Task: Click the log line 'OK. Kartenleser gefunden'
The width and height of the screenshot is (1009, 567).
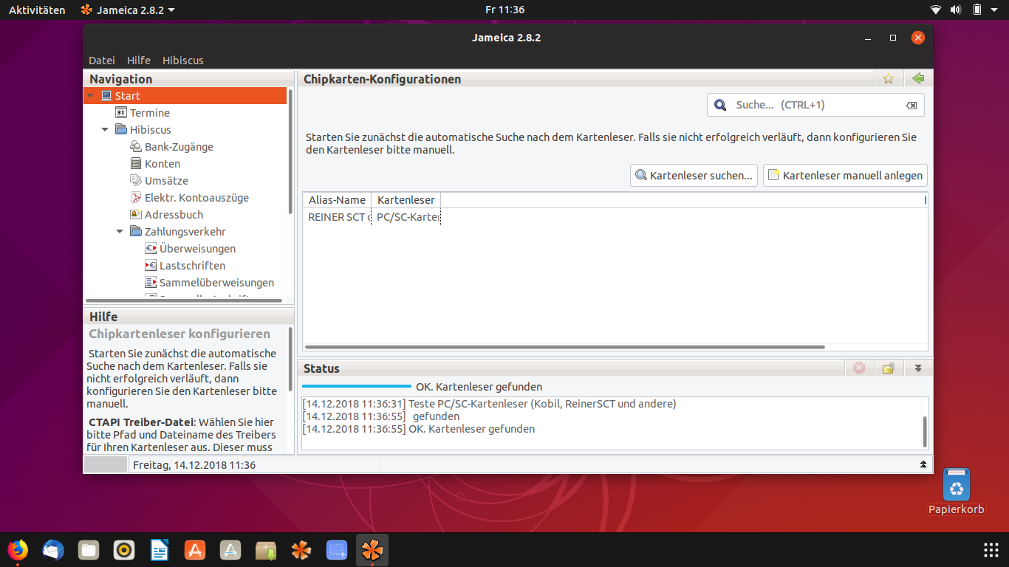Action: [419, 429]
